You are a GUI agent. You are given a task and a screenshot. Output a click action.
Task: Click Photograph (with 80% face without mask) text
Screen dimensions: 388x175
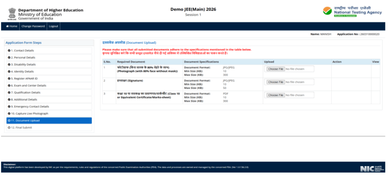147,71
